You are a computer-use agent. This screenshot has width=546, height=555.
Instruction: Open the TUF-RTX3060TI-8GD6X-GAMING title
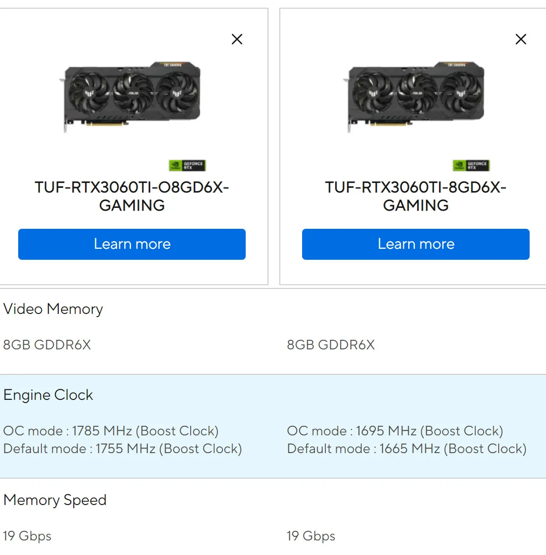[x=416, y=196]
